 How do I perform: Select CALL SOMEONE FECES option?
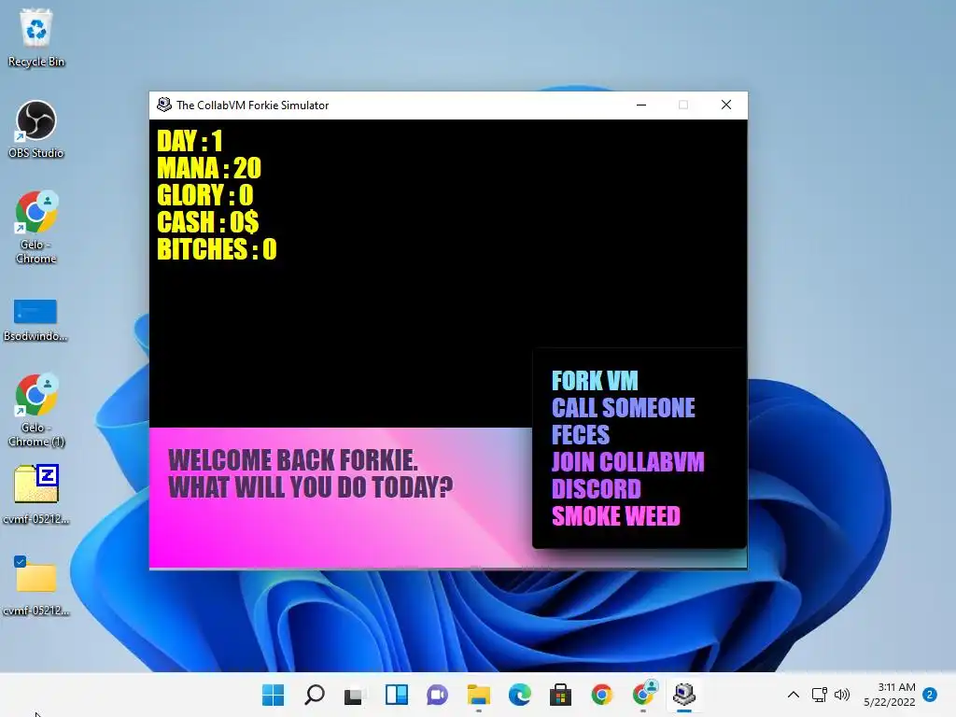(623, 421)
